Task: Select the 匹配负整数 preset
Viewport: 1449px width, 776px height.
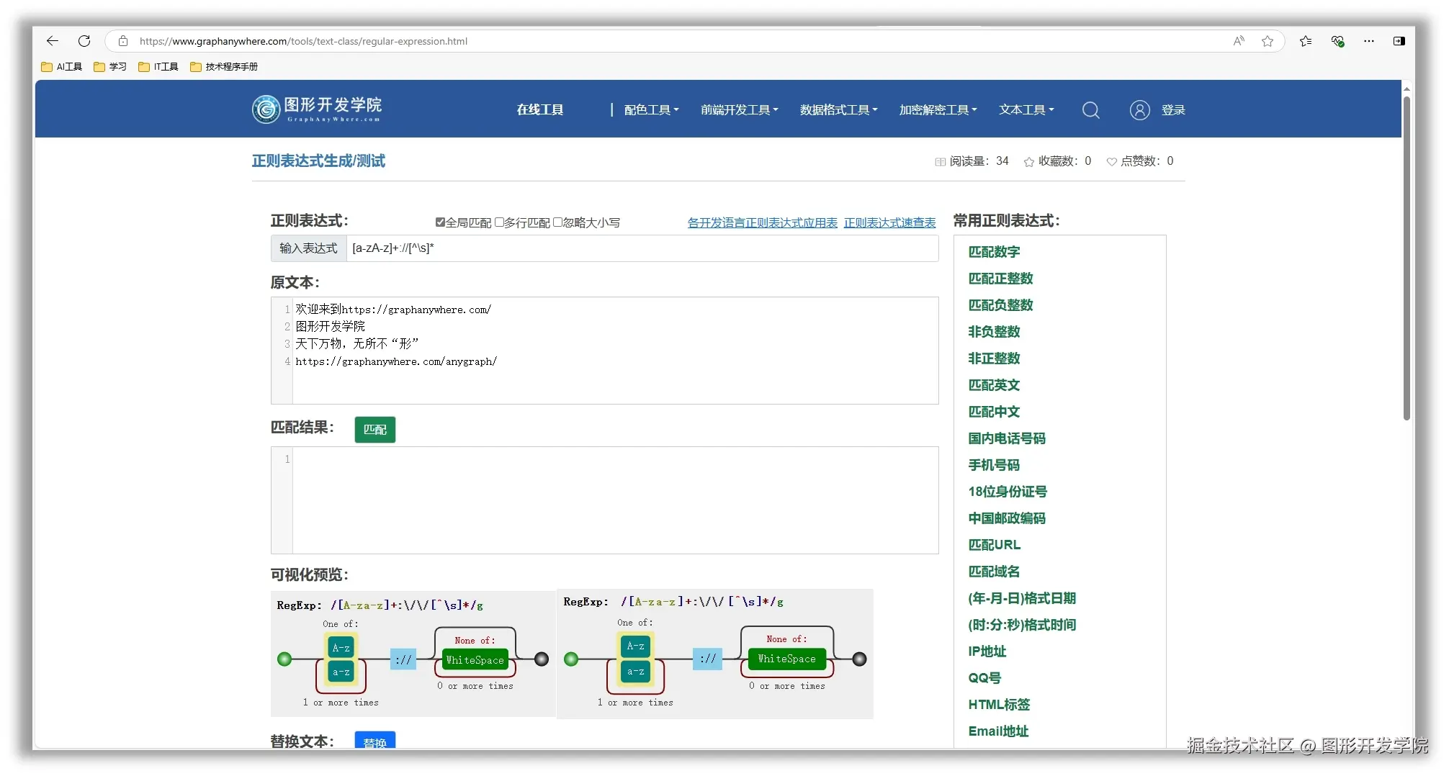Action: (x=1000, y=305)
